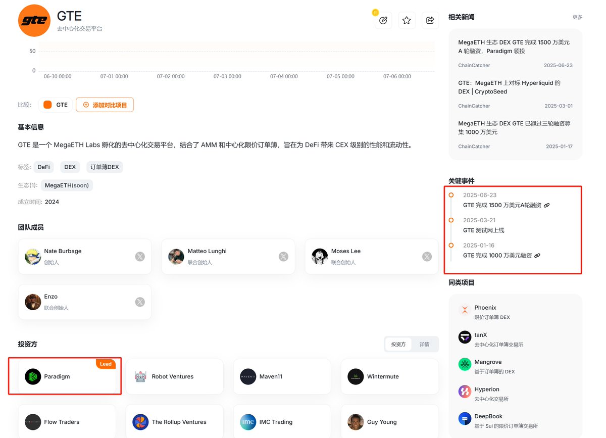
Task: Click the orange GTE project logo
Action: [x=34, y=21]
